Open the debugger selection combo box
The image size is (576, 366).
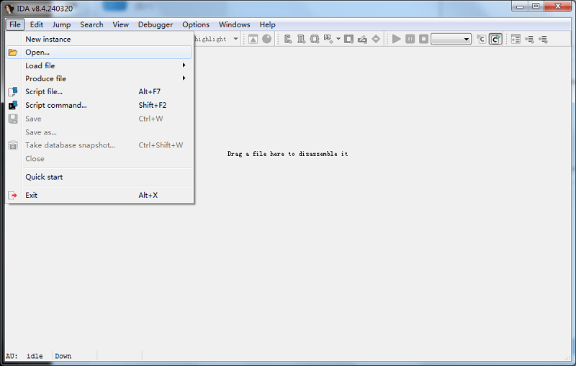tap(451, 39)
